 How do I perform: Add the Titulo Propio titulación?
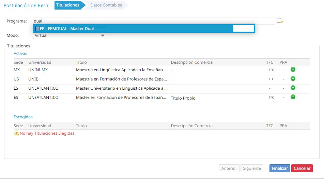pyautogui.click(x=293, y=97)
